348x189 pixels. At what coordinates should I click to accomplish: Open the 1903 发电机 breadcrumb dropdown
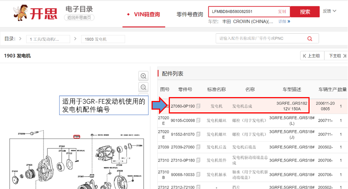click(103, 39)
